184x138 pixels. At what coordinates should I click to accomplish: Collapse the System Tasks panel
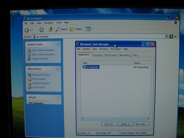point(58,44)
